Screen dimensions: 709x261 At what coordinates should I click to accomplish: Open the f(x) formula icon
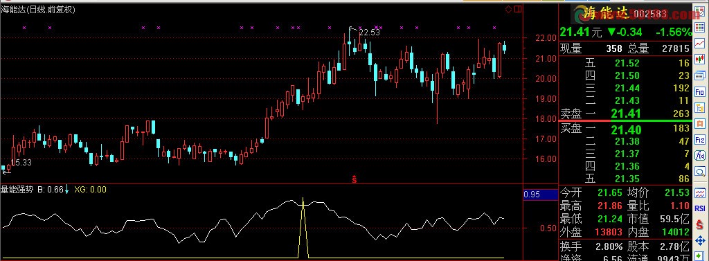700,156
